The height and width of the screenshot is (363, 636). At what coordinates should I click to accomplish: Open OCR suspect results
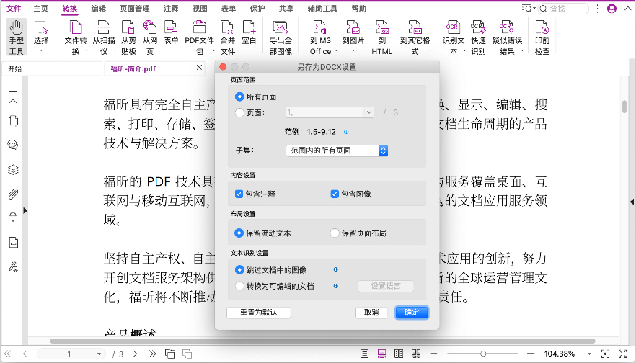pyautogui.click(x=507, y=37)
